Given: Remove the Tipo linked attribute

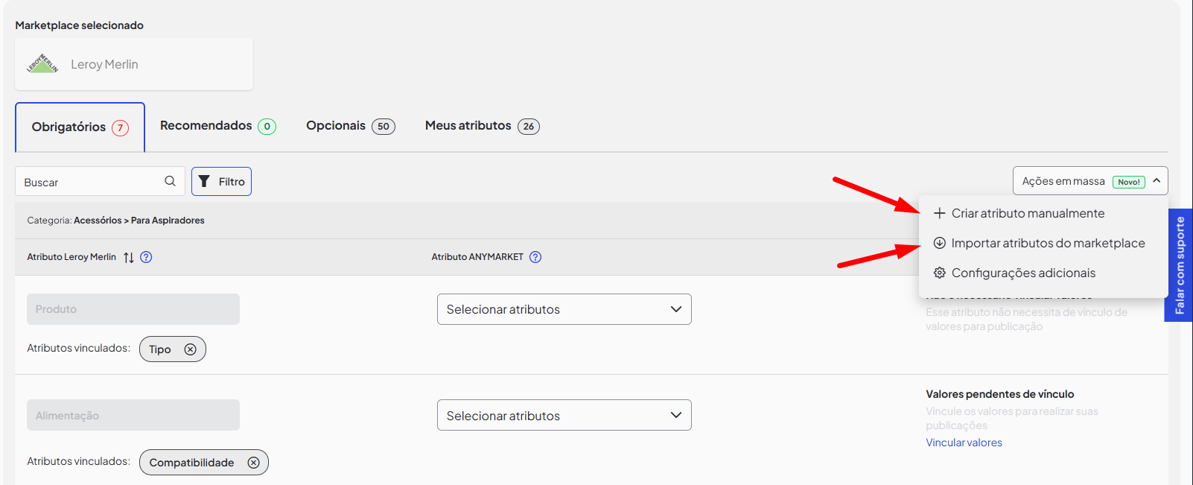Looking at the screenshot, I should tap(191, 349).
